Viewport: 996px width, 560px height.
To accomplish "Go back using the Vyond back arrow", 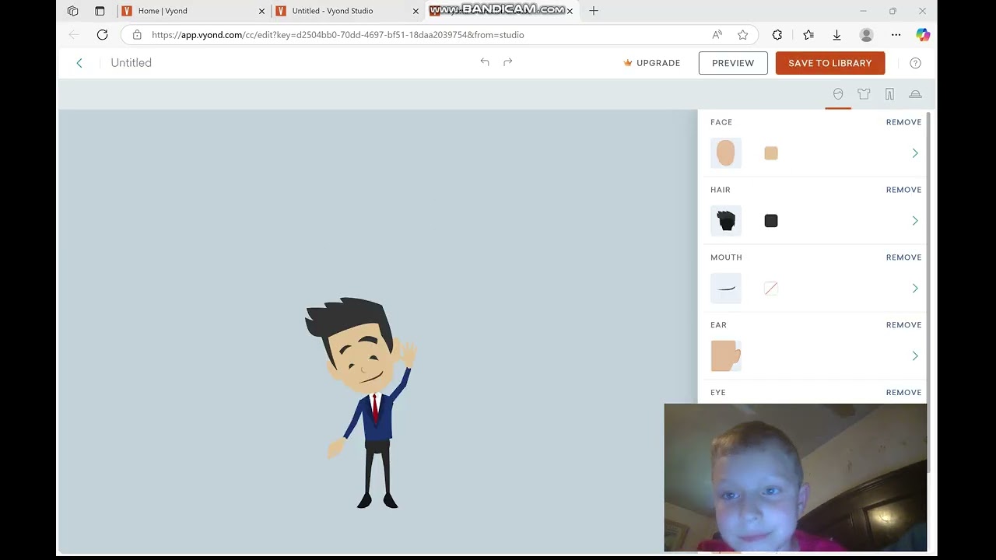I will click(x=79, y=63).
